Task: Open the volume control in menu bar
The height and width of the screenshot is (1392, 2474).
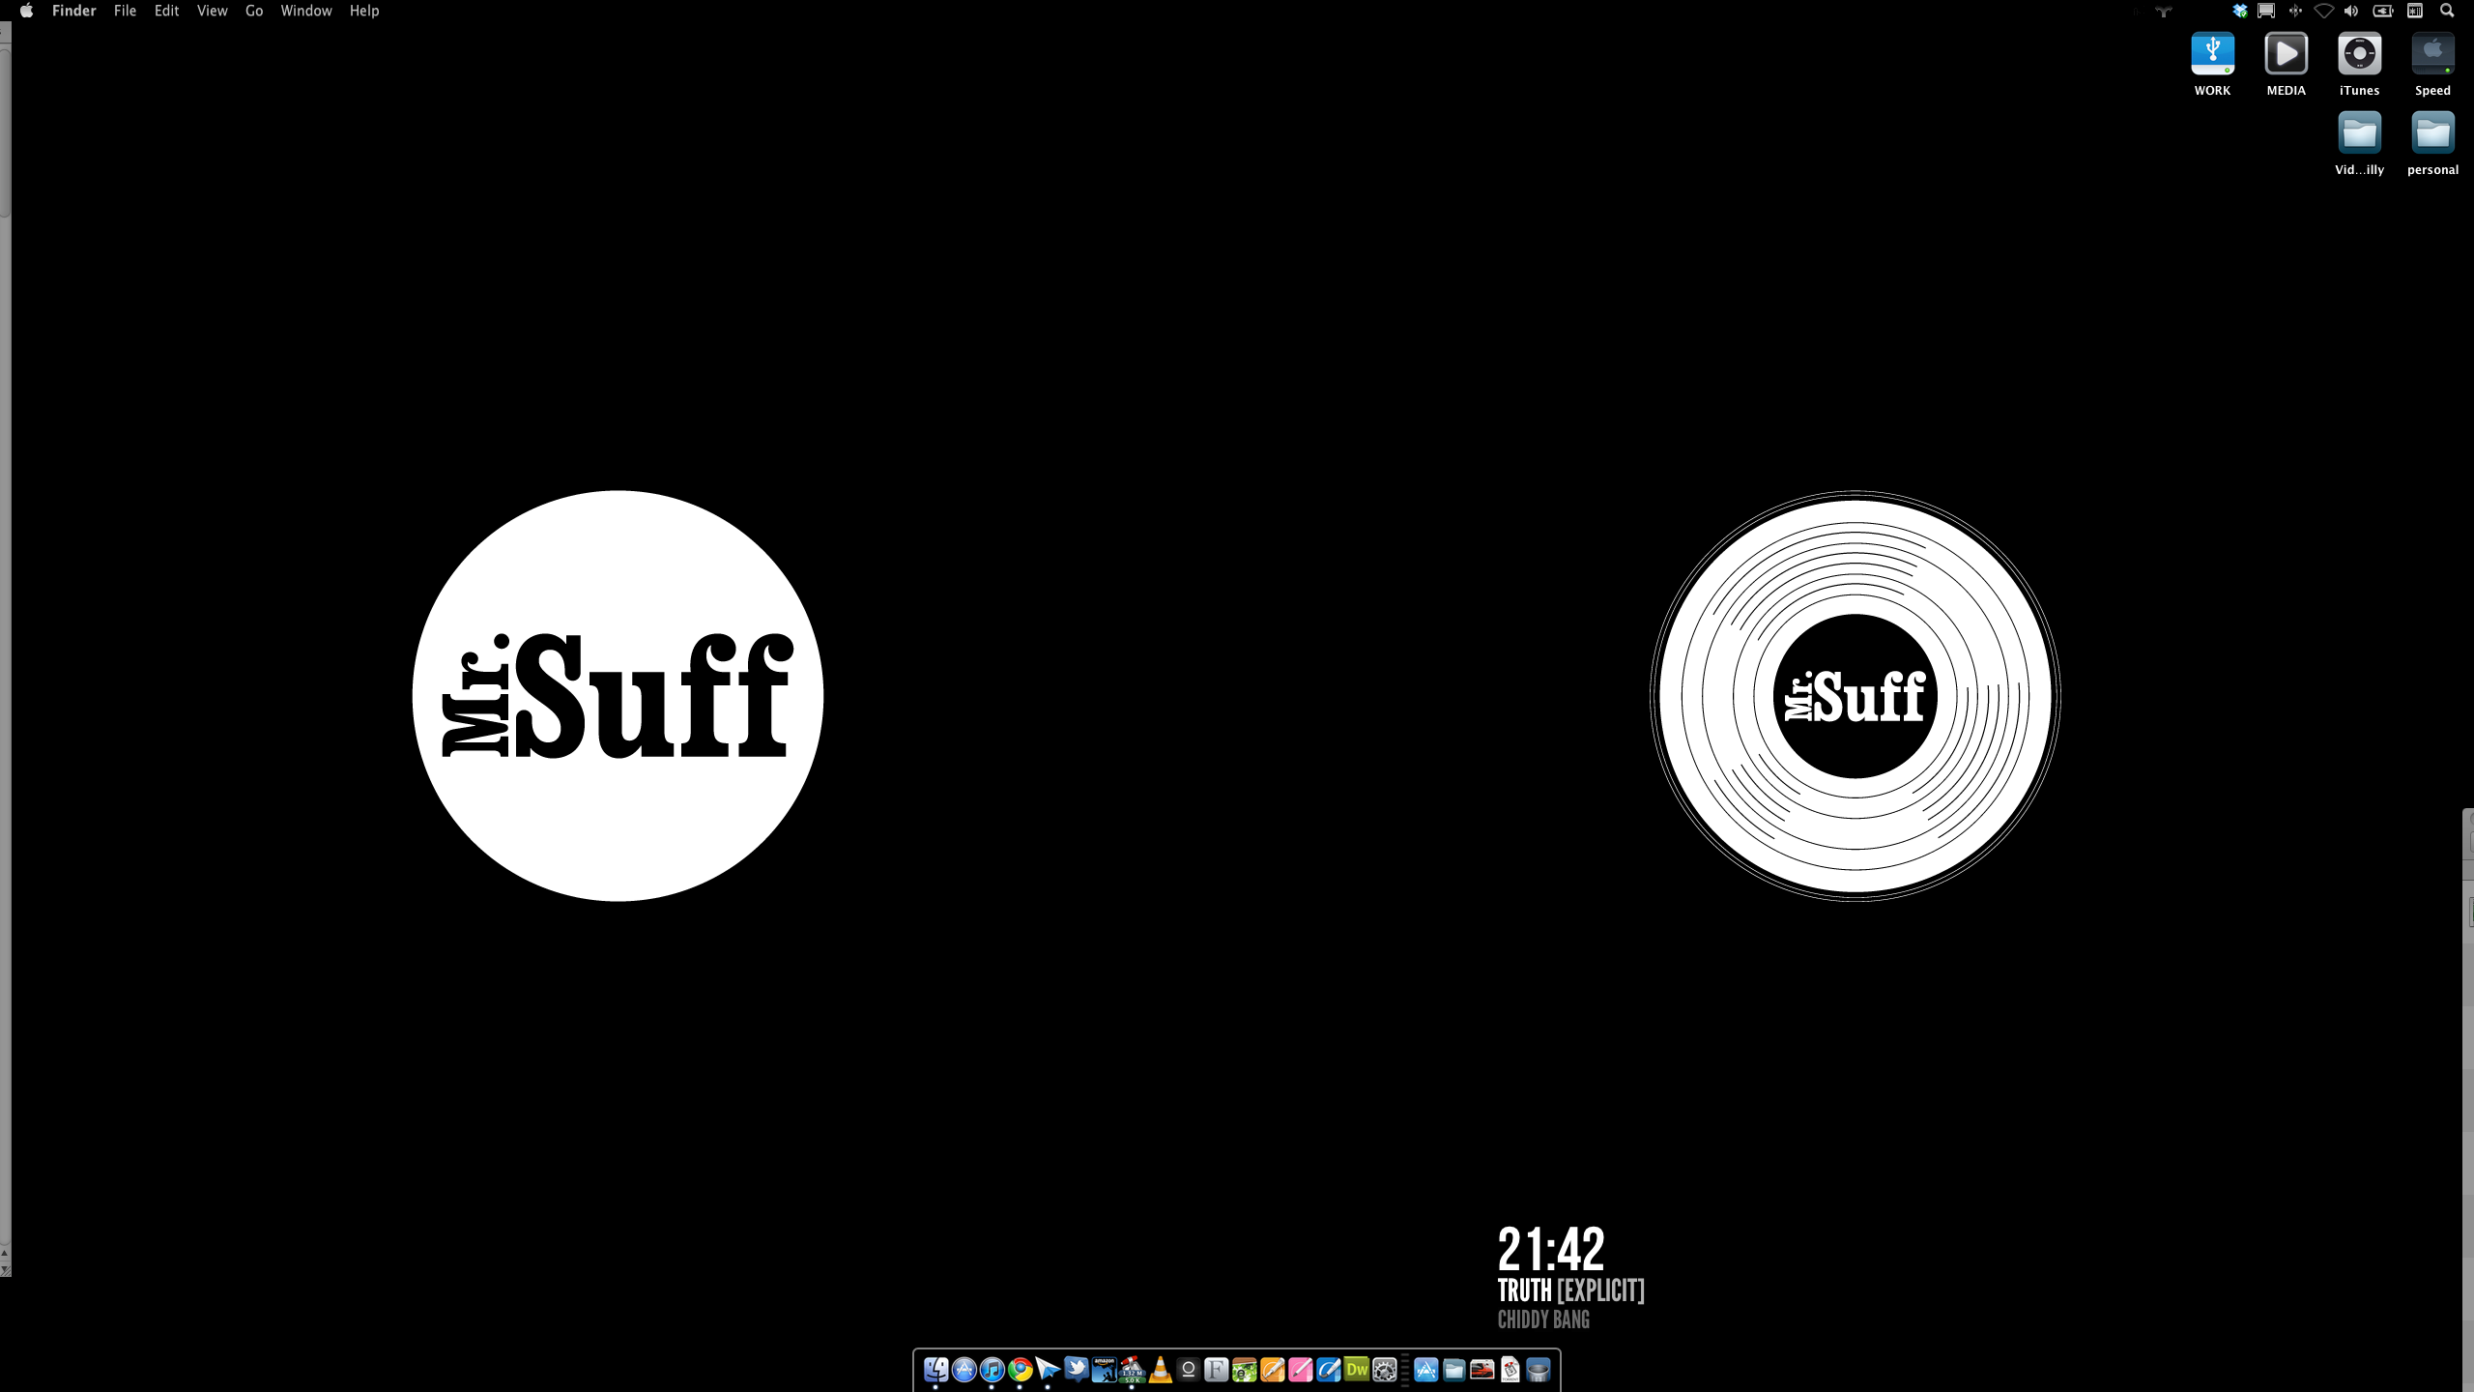Action: 2351,11
